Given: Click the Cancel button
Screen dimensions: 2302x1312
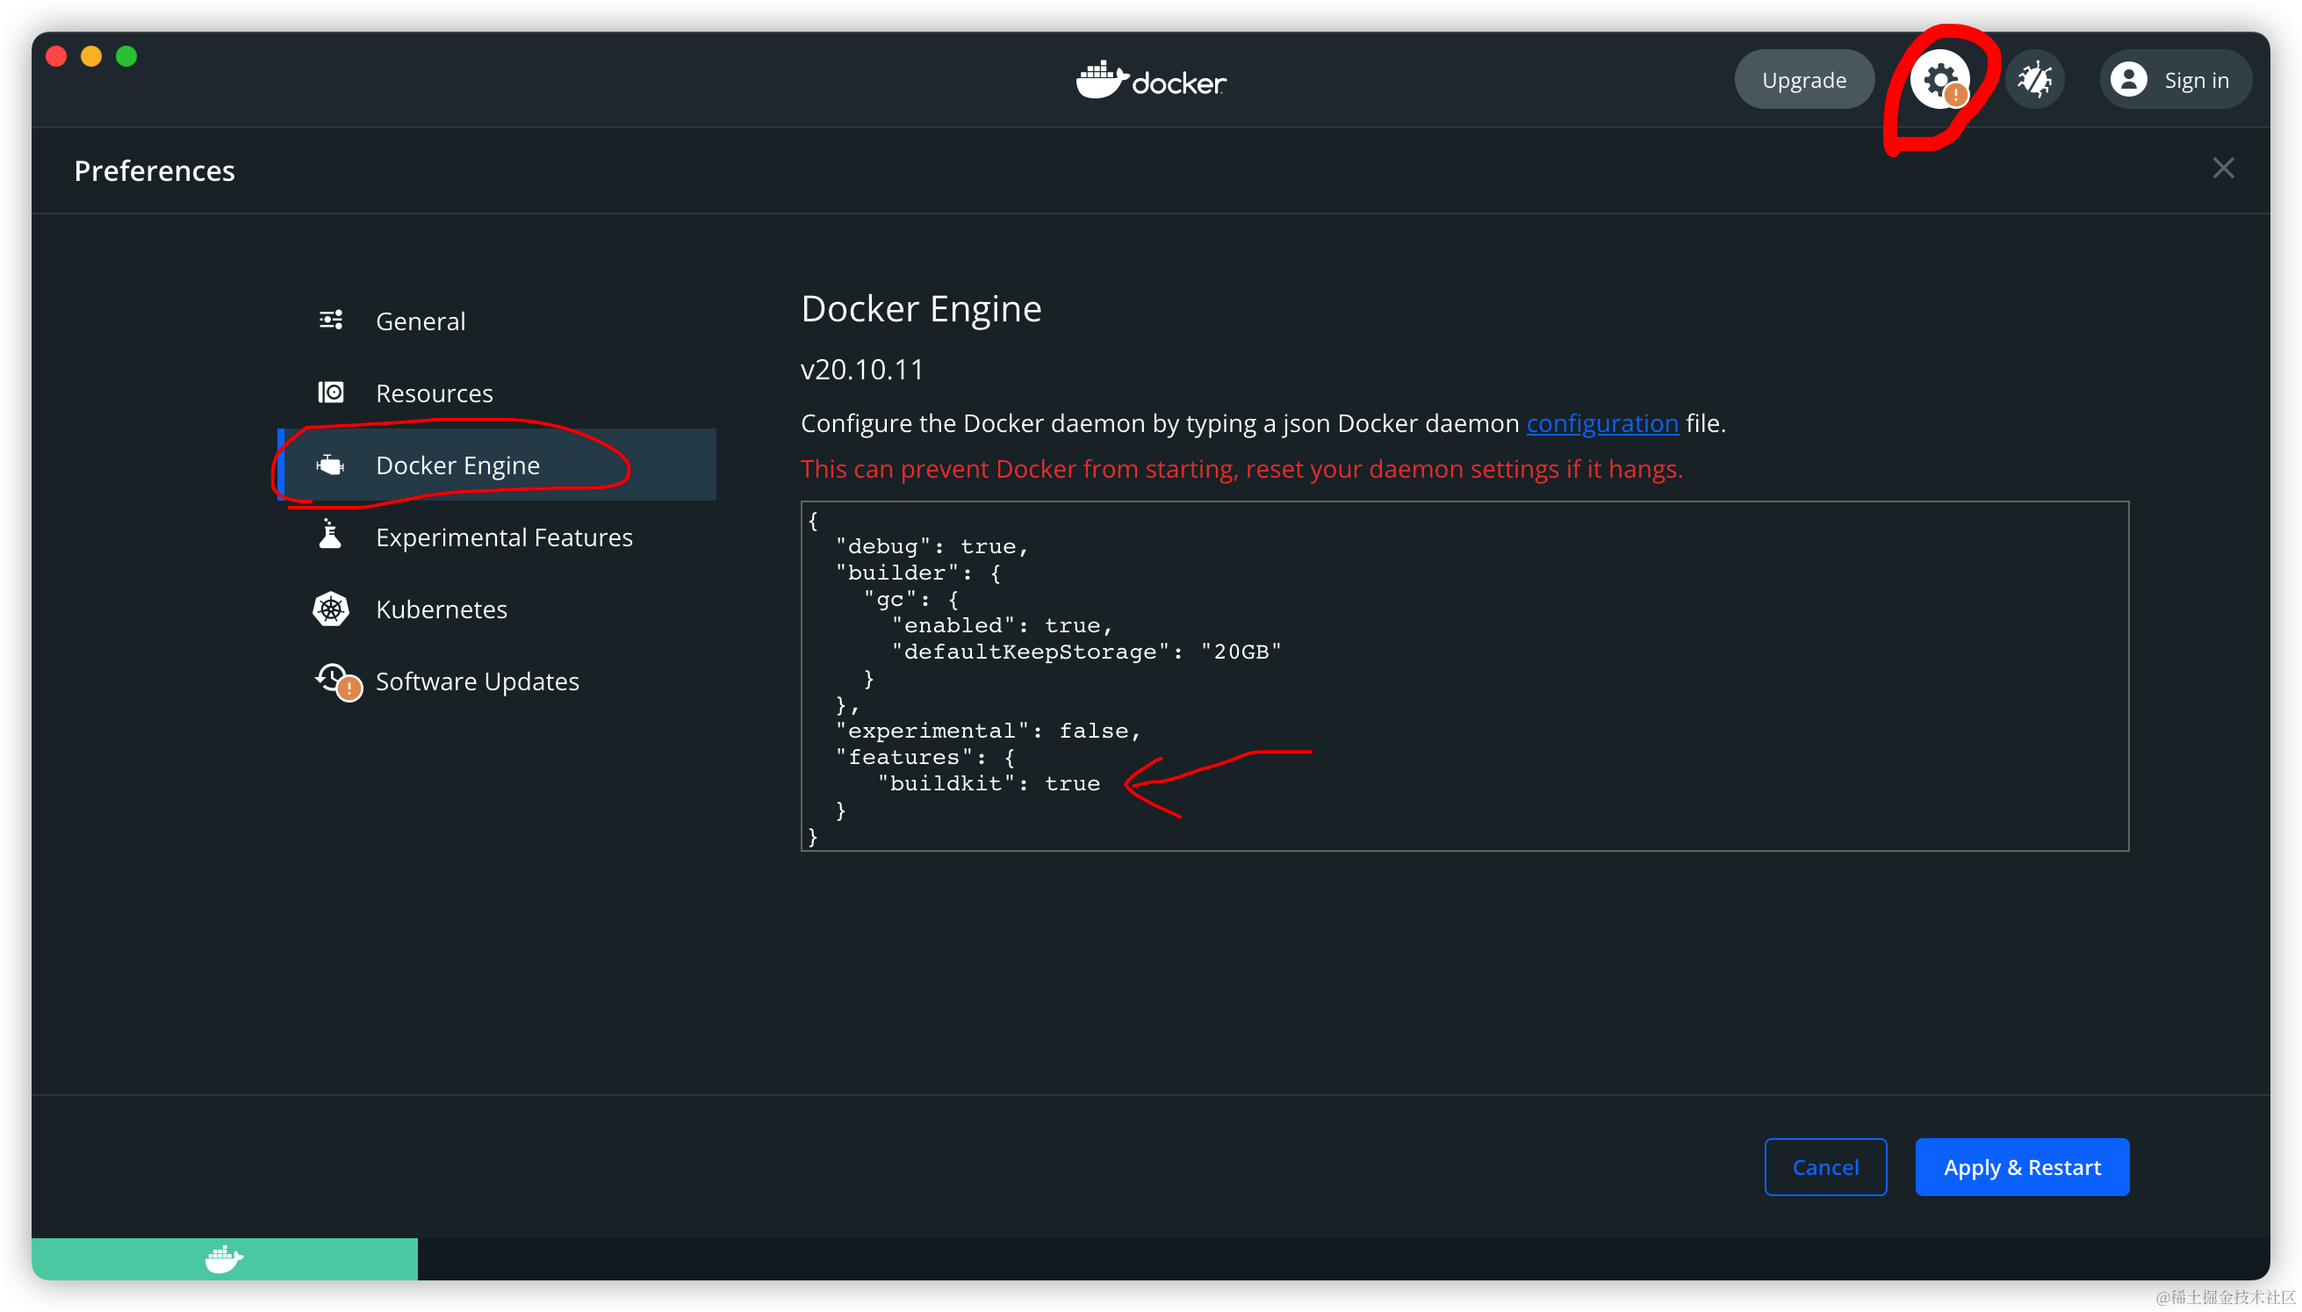Looking at the screenshot, I should point(1824,1167).
